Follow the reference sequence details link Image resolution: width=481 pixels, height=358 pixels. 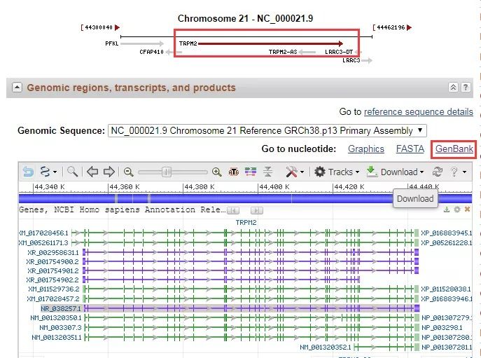[418, 111]
